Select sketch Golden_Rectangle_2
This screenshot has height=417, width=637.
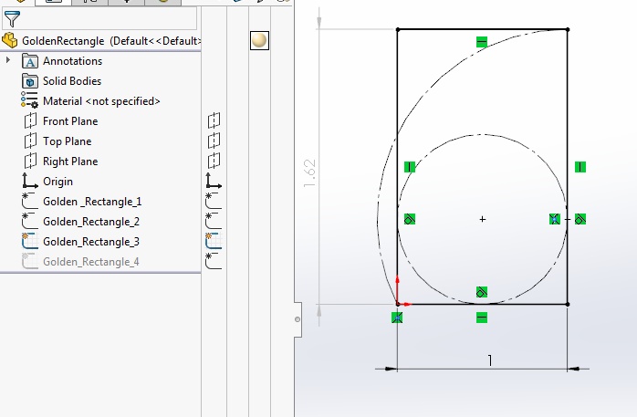pyautogui.click(x=91, y=222)
